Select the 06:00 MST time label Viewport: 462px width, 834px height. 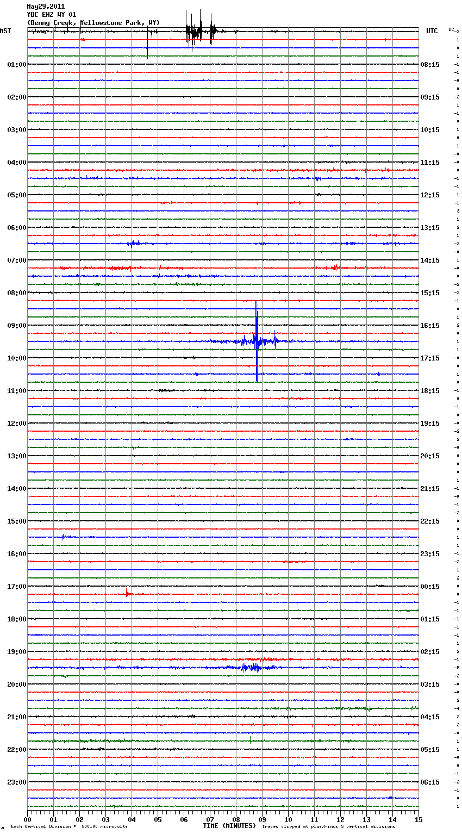click(17, 228)
